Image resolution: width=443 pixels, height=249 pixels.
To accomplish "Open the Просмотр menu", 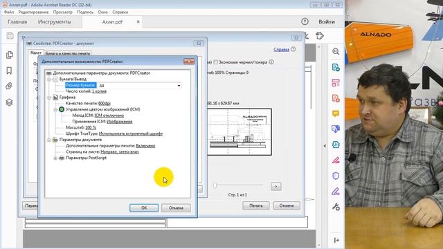I will [63, 12].
